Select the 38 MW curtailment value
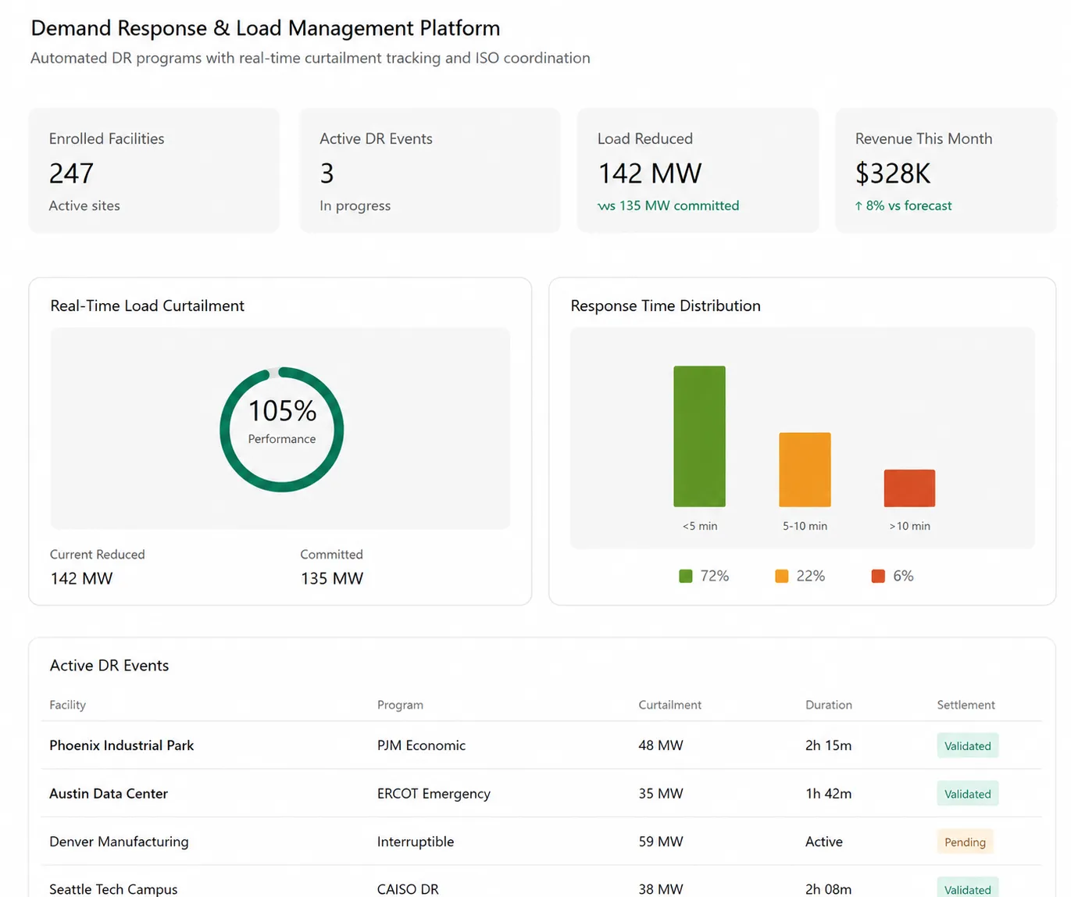 660,889
